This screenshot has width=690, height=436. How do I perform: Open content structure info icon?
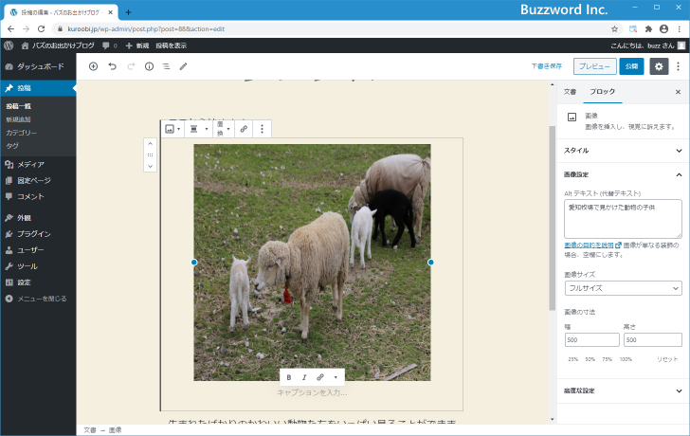pyautogui.click(x=149, y=66)
